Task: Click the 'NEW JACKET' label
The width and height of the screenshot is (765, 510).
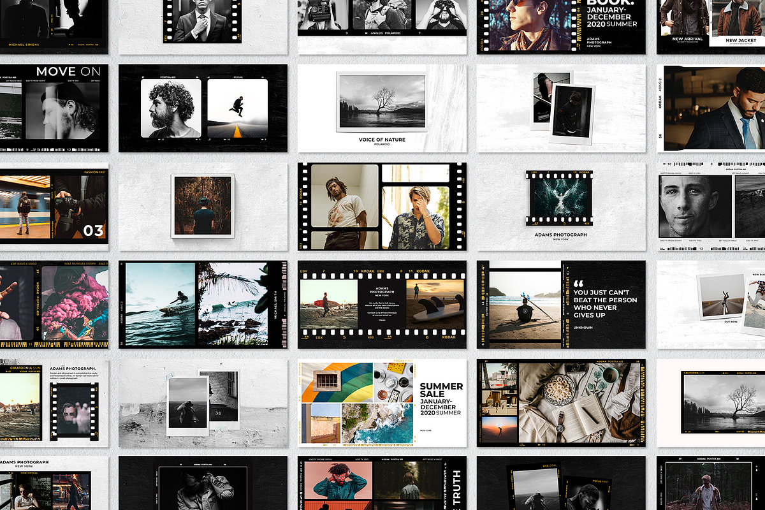Action: [741, 40]
